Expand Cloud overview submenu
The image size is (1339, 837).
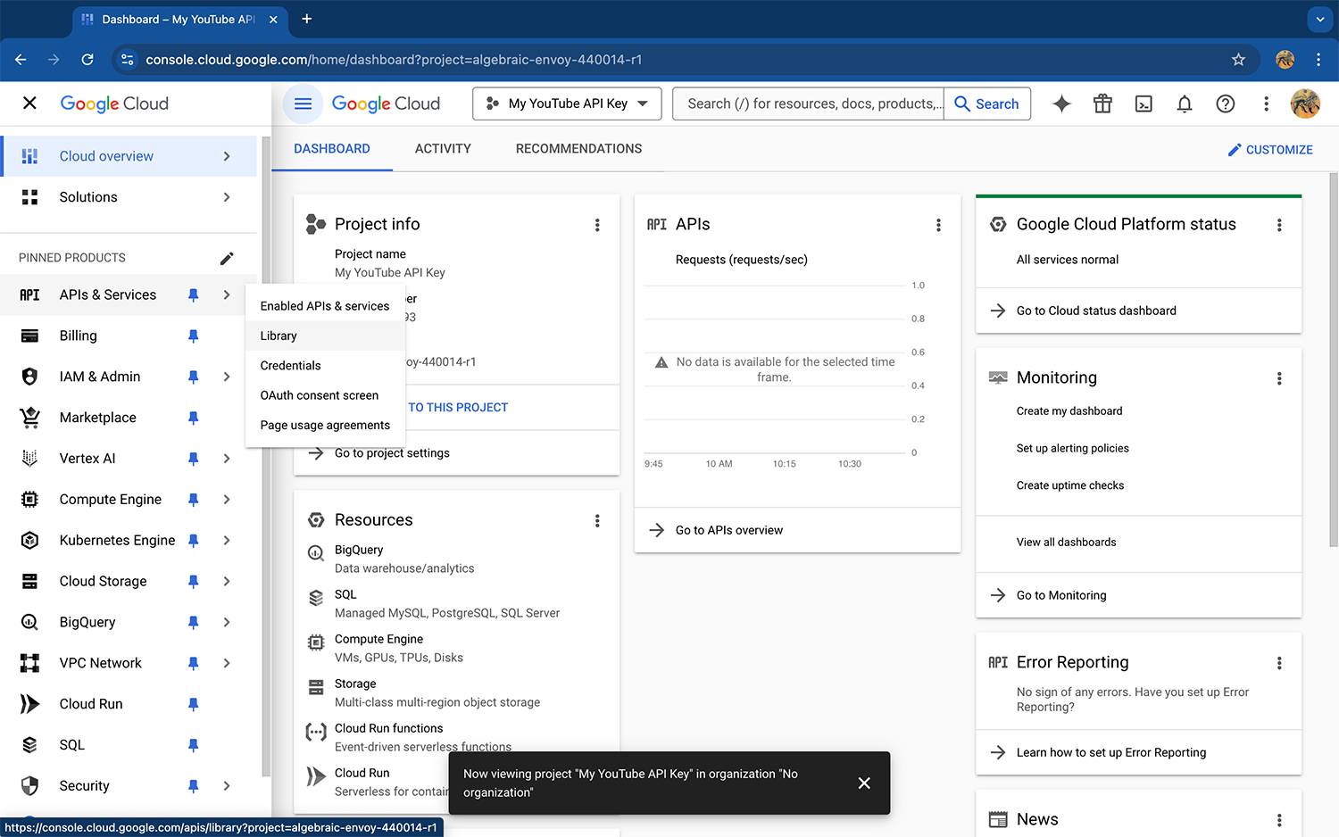[x=227, y=156]
